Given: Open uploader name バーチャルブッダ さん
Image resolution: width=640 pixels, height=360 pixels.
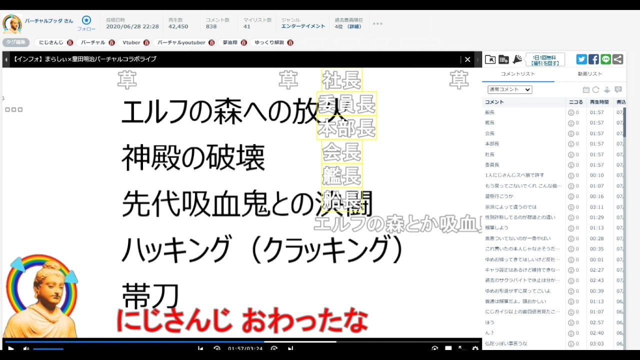Looking at the screenshot, I should [49, 21].
